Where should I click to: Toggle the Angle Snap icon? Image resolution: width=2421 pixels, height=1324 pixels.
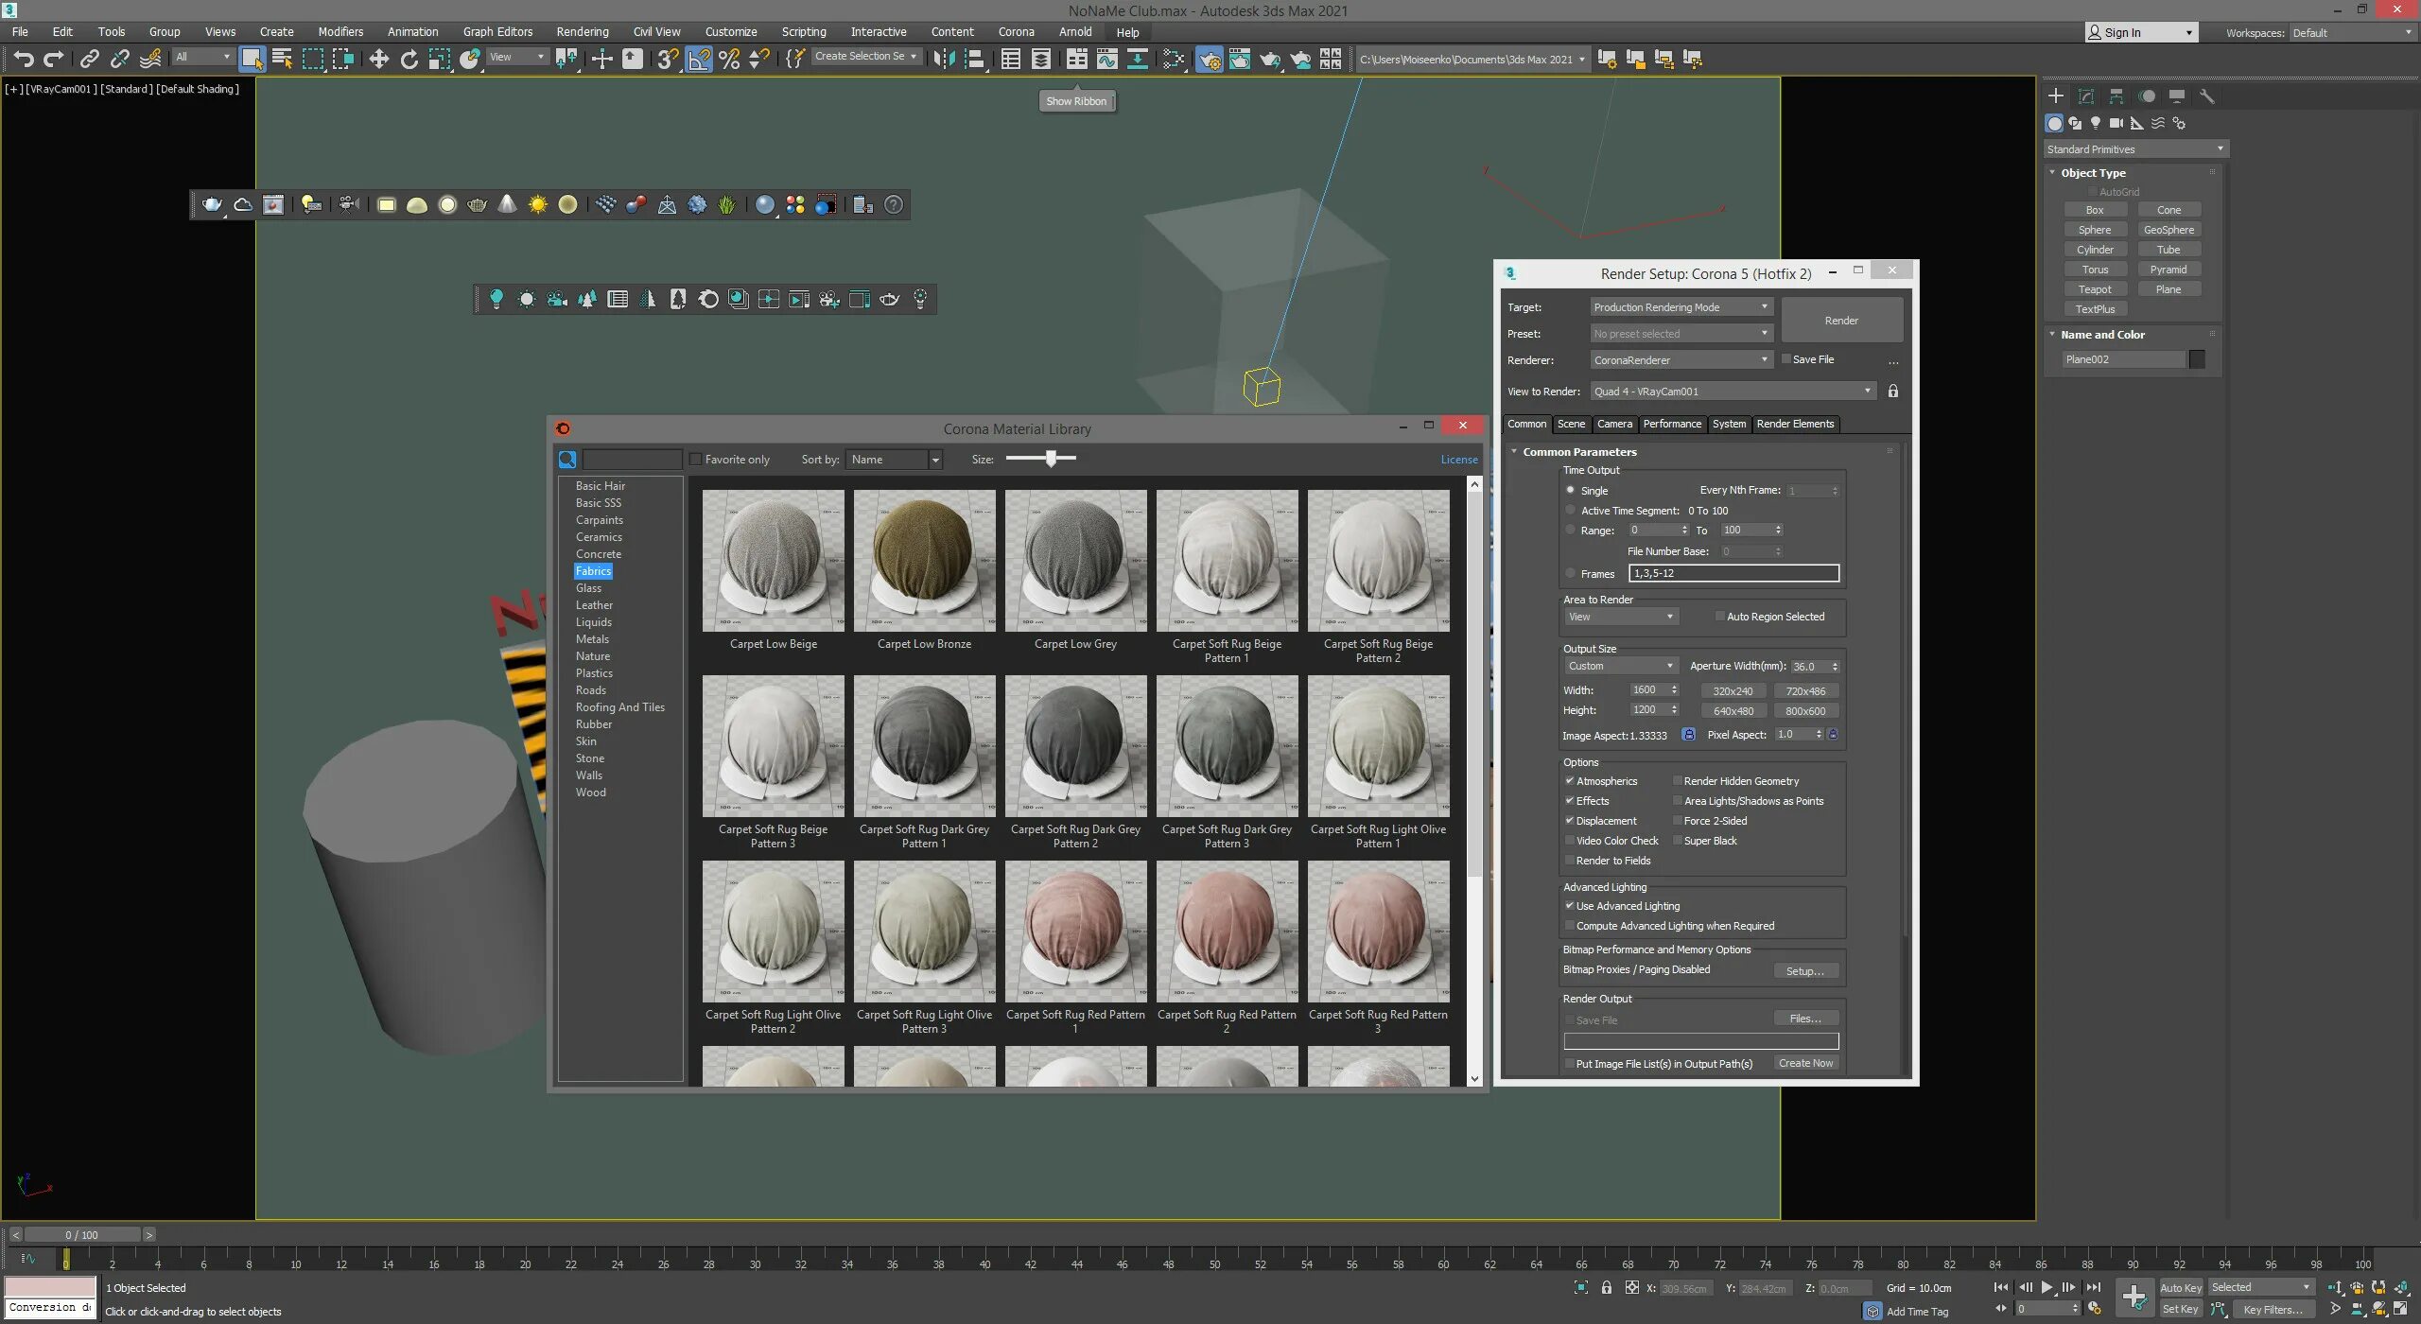pos(699,59)
